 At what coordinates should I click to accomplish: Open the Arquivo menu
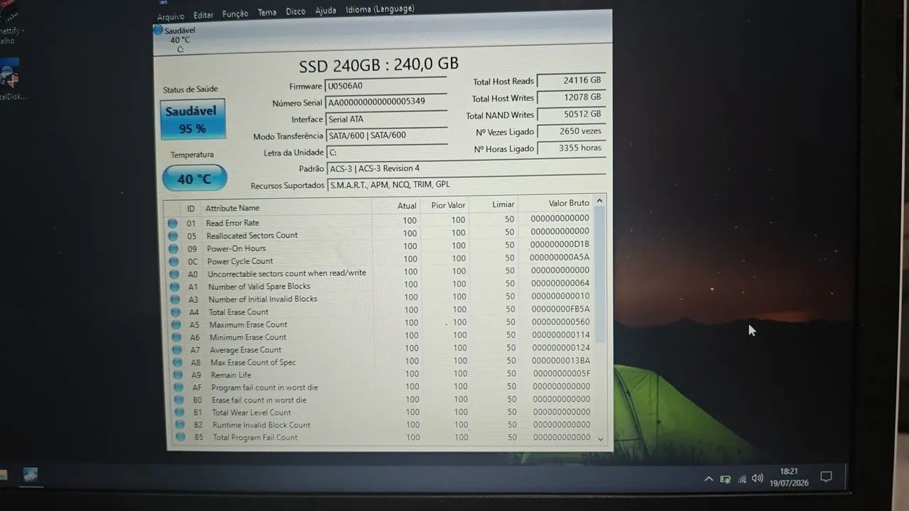[x=170, y=16]
